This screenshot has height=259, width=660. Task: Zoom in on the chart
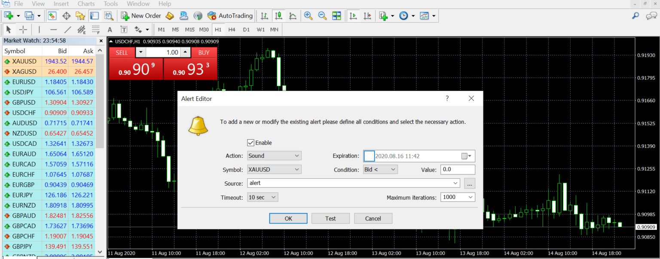309,15
